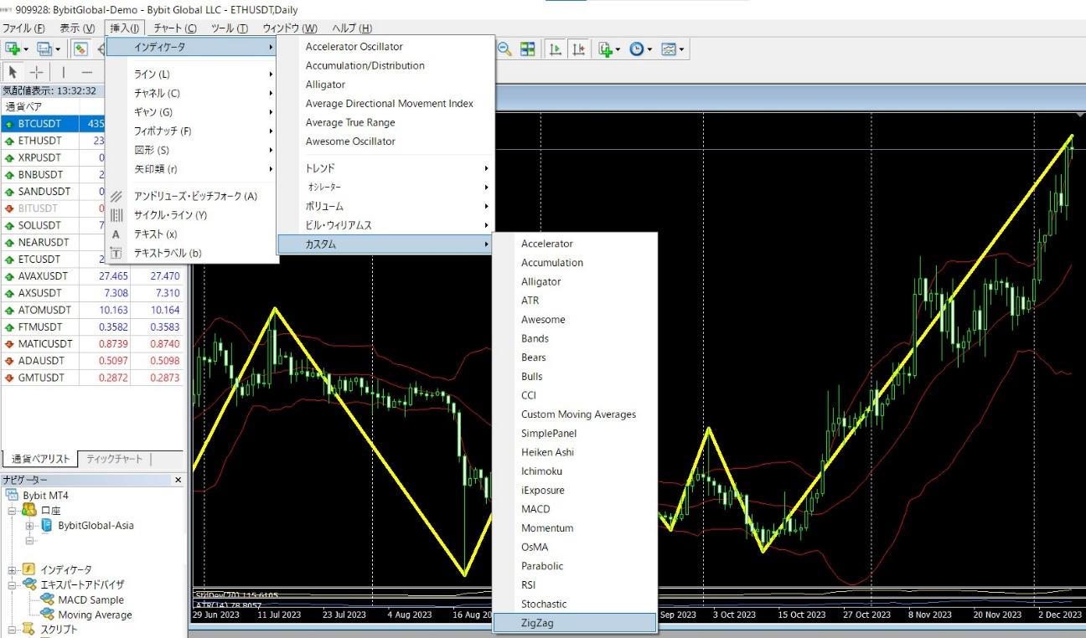The image size is (1086, 638).
Task: Select the horizontal line drawing tool
Action: [x=86, y=72]
